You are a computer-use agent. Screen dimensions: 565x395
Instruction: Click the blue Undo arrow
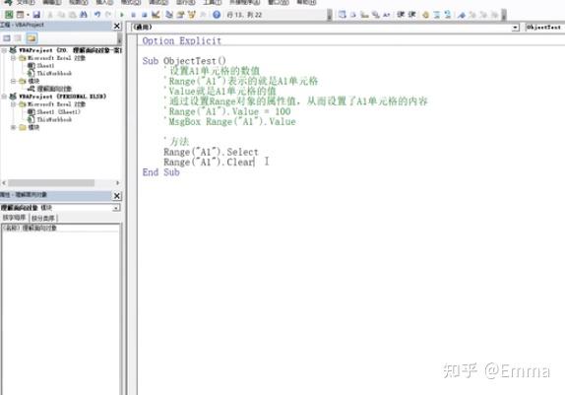[x=97, y=15]
